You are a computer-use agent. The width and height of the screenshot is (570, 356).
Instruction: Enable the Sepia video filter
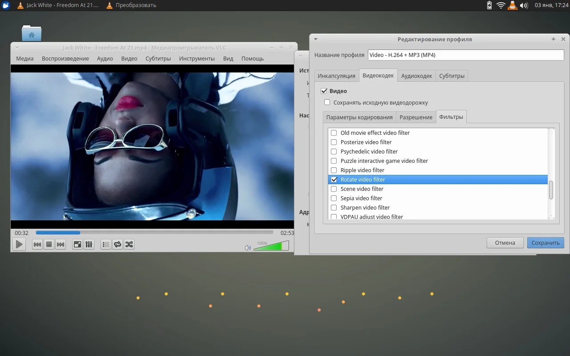coord(334,198)
